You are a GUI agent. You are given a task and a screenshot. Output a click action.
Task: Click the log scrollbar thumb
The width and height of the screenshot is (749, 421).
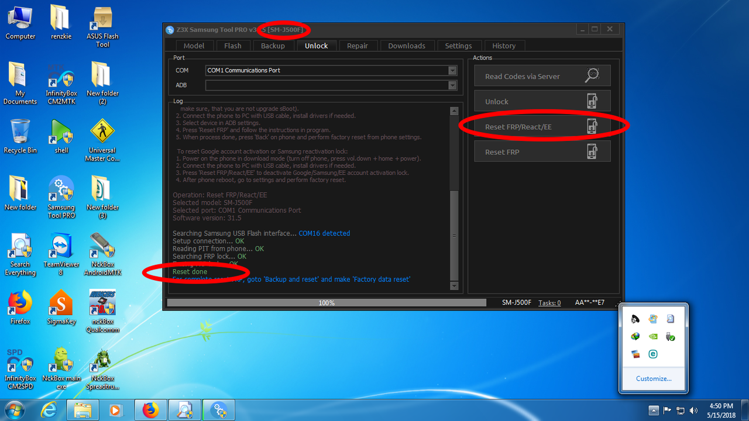click(454, 236)
